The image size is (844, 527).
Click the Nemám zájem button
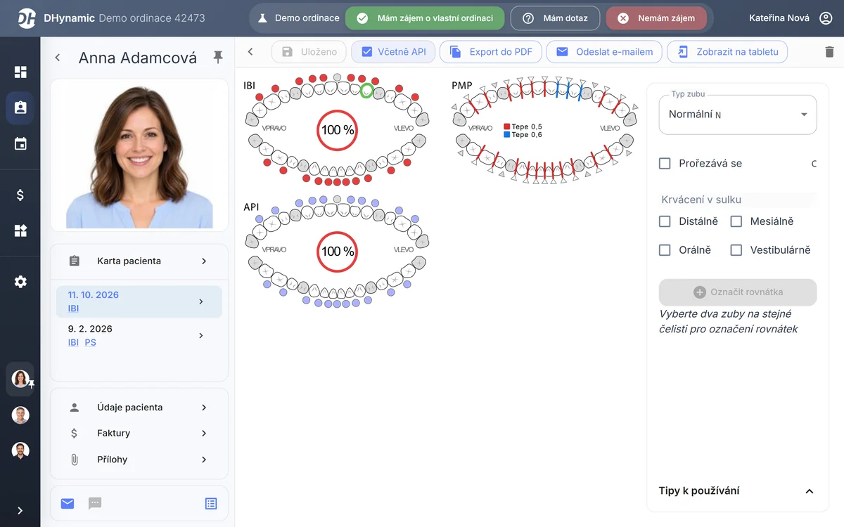point(656,18)
